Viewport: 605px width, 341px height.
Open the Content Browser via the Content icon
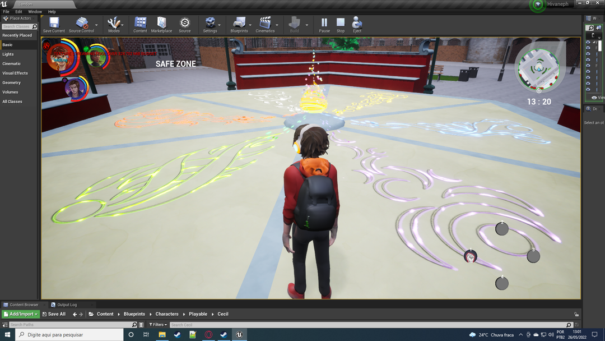pyautogui.click(x=140, y=23)
